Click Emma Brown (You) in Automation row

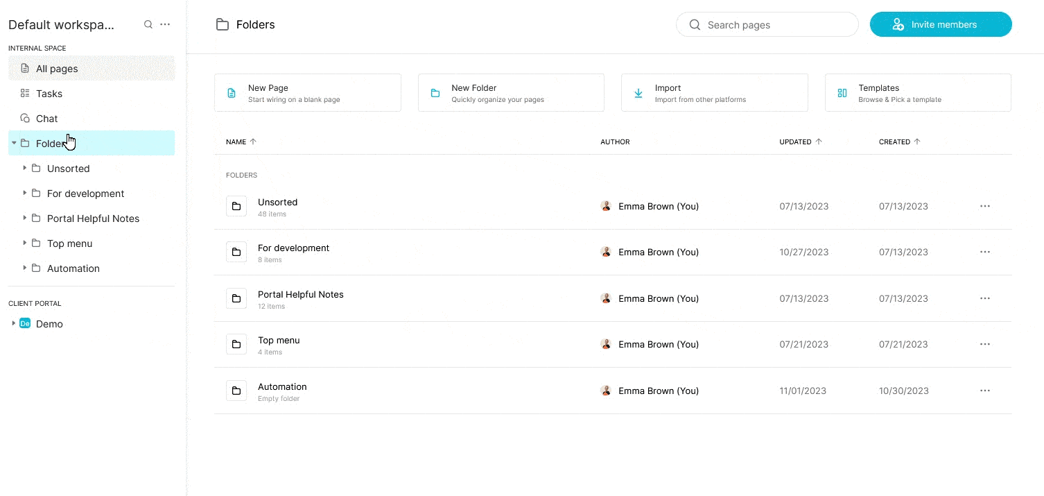(659, 391)
